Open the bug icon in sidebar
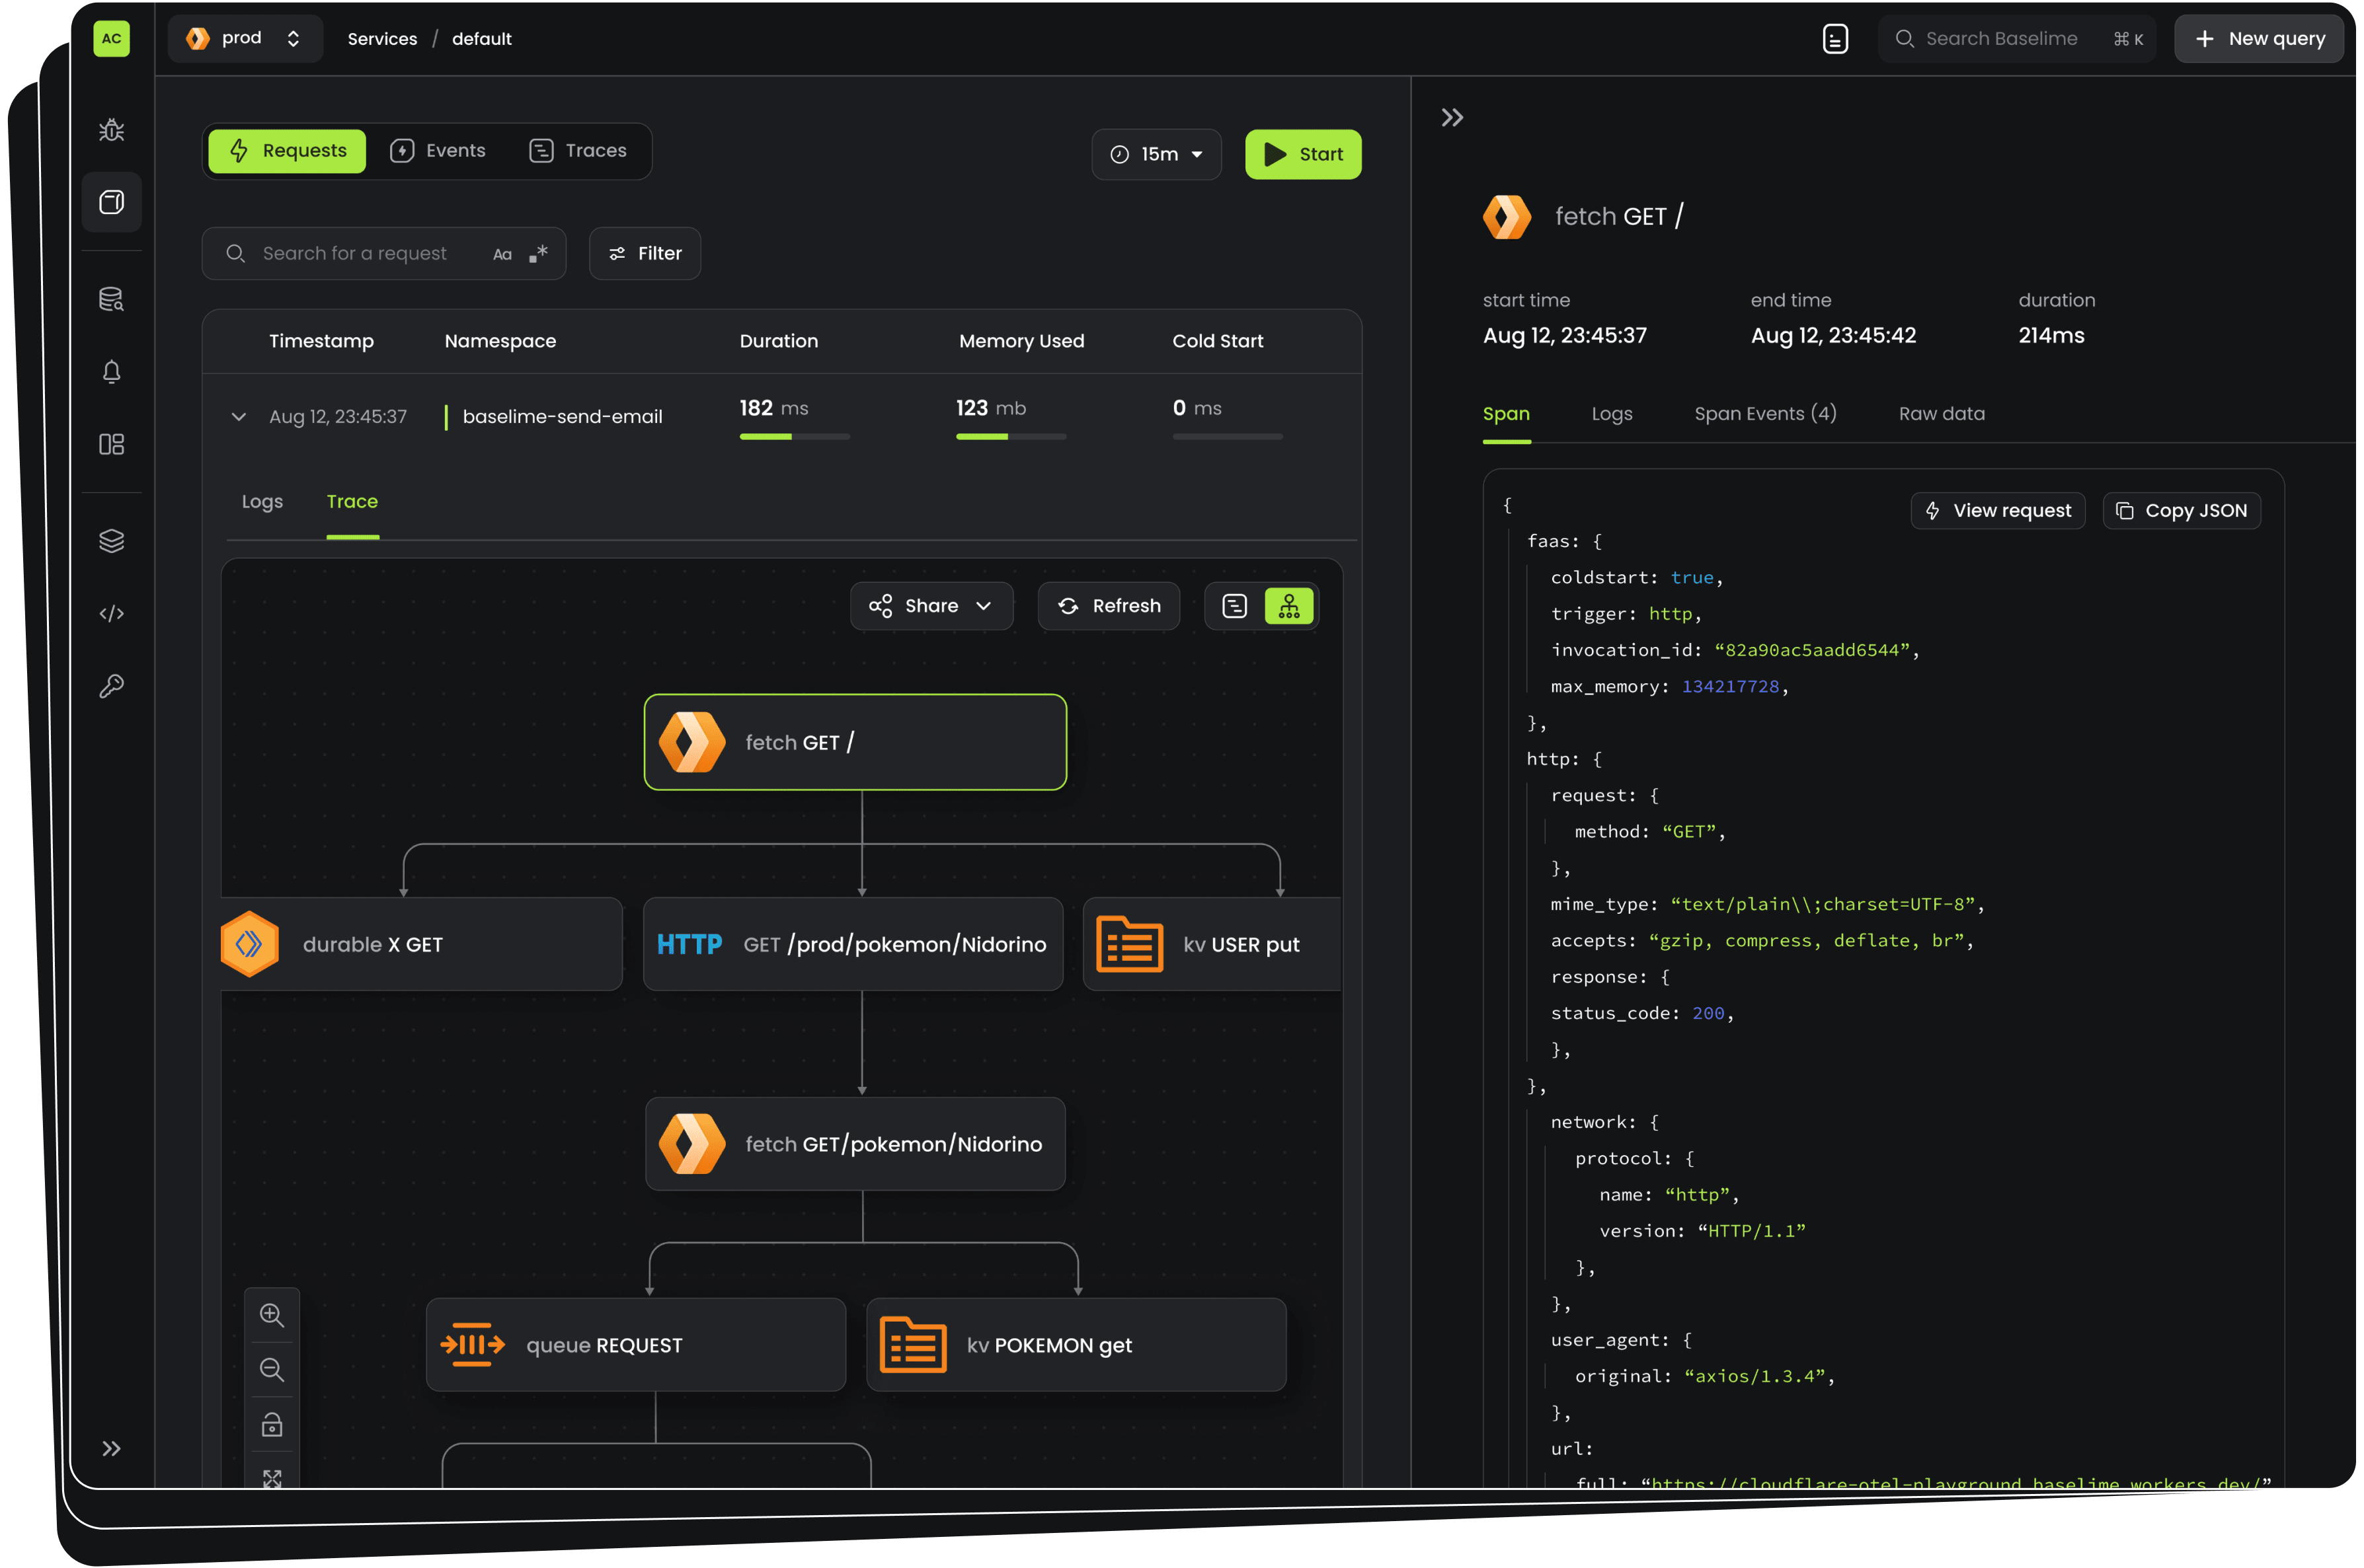Screen dimensions: 2364x1568 (111, 130)
